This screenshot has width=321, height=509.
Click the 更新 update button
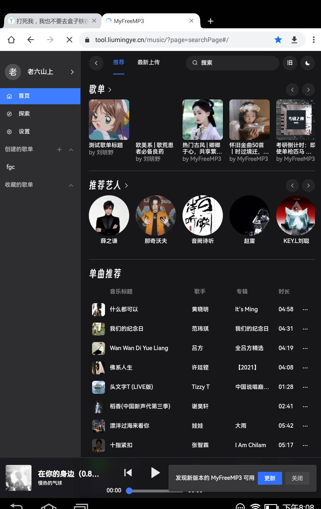(x=270, y=478)
